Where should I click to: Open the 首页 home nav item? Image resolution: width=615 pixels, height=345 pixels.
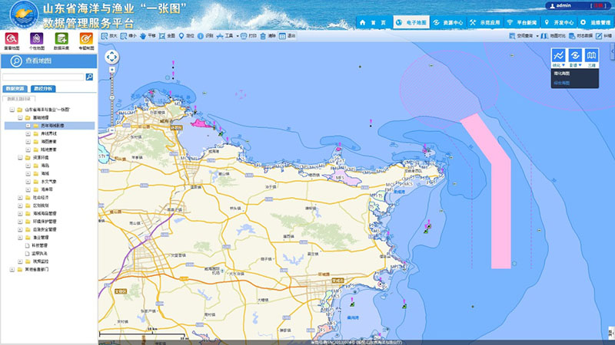(x=373, y=23)
